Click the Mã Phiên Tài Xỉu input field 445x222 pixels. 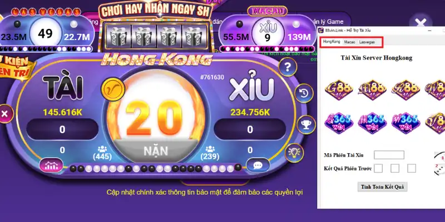(389, 155)
